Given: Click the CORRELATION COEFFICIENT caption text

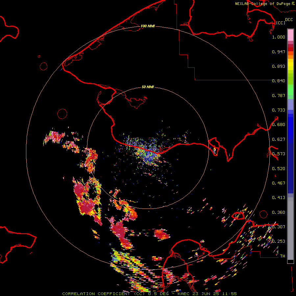Looking at the screenshot, I should 96,294.
